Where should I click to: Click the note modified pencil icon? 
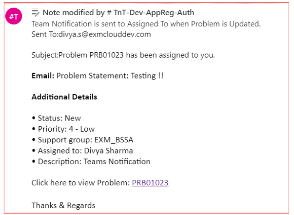coord(36,13)
